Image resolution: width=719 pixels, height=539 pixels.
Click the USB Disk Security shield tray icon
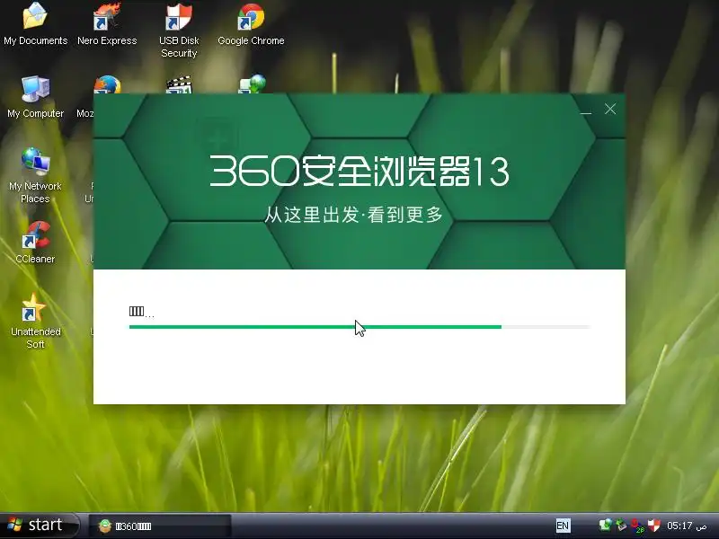pos(654,525)
